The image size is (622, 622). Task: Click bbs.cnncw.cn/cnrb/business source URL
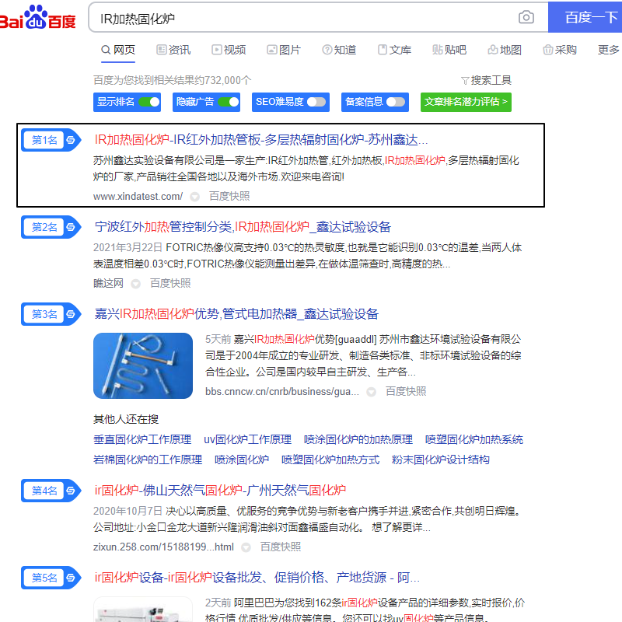coord(282,392)
